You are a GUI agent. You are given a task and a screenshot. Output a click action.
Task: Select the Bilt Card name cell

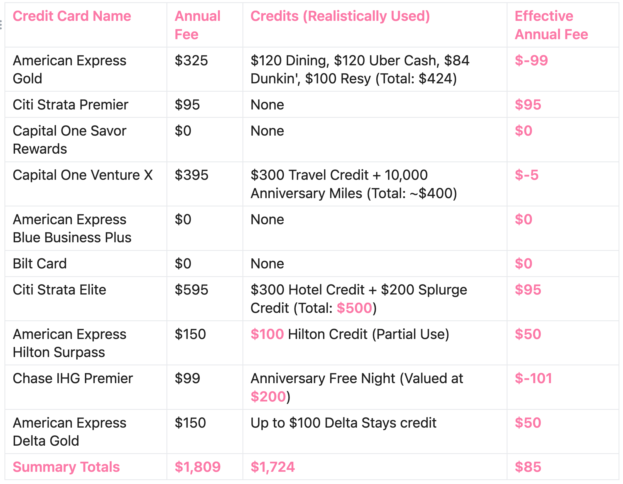(x=40, y=264)
